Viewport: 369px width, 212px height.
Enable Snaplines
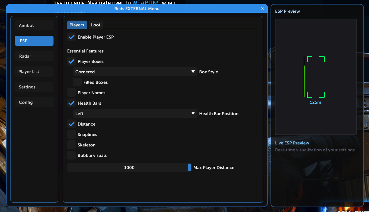point(71,134)
